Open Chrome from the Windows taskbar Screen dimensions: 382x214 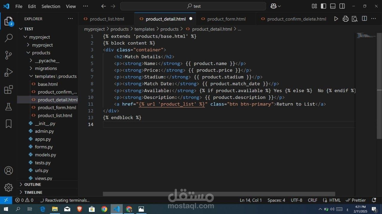point(104,209)
